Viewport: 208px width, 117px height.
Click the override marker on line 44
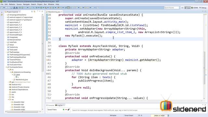point(47,70)
